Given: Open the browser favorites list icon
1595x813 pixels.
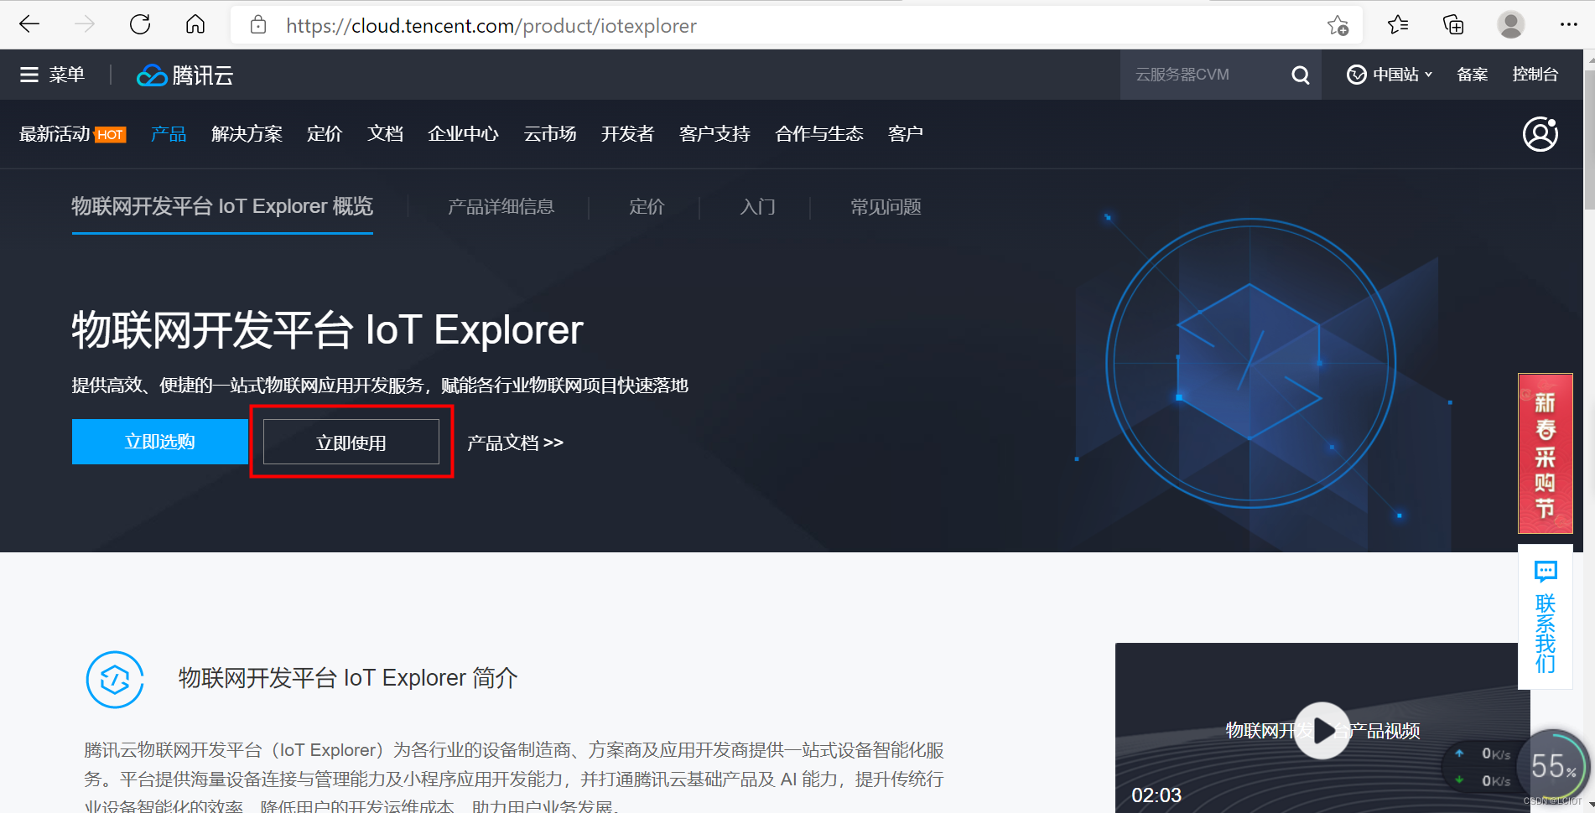Looking at the screenshot, I should click(x=1398, y=25).
